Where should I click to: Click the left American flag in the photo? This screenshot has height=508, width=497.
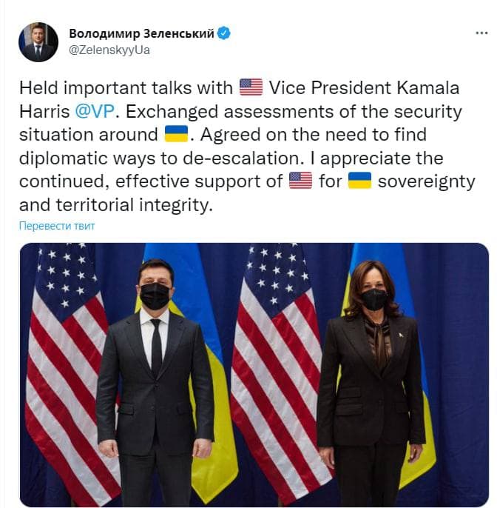click(67, 372)
